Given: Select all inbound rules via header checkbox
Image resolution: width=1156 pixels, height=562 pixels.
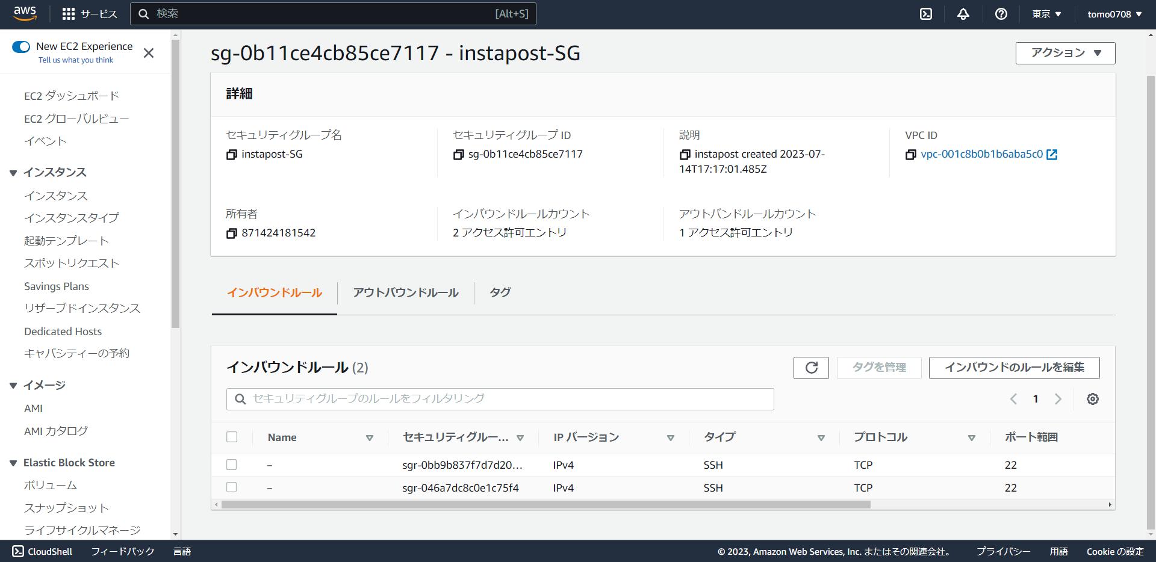Looking at the screenshot, I should point(232,437).
